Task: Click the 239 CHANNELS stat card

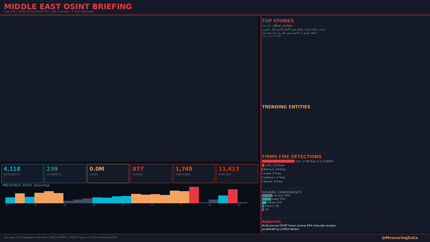Action: [65, 173]
